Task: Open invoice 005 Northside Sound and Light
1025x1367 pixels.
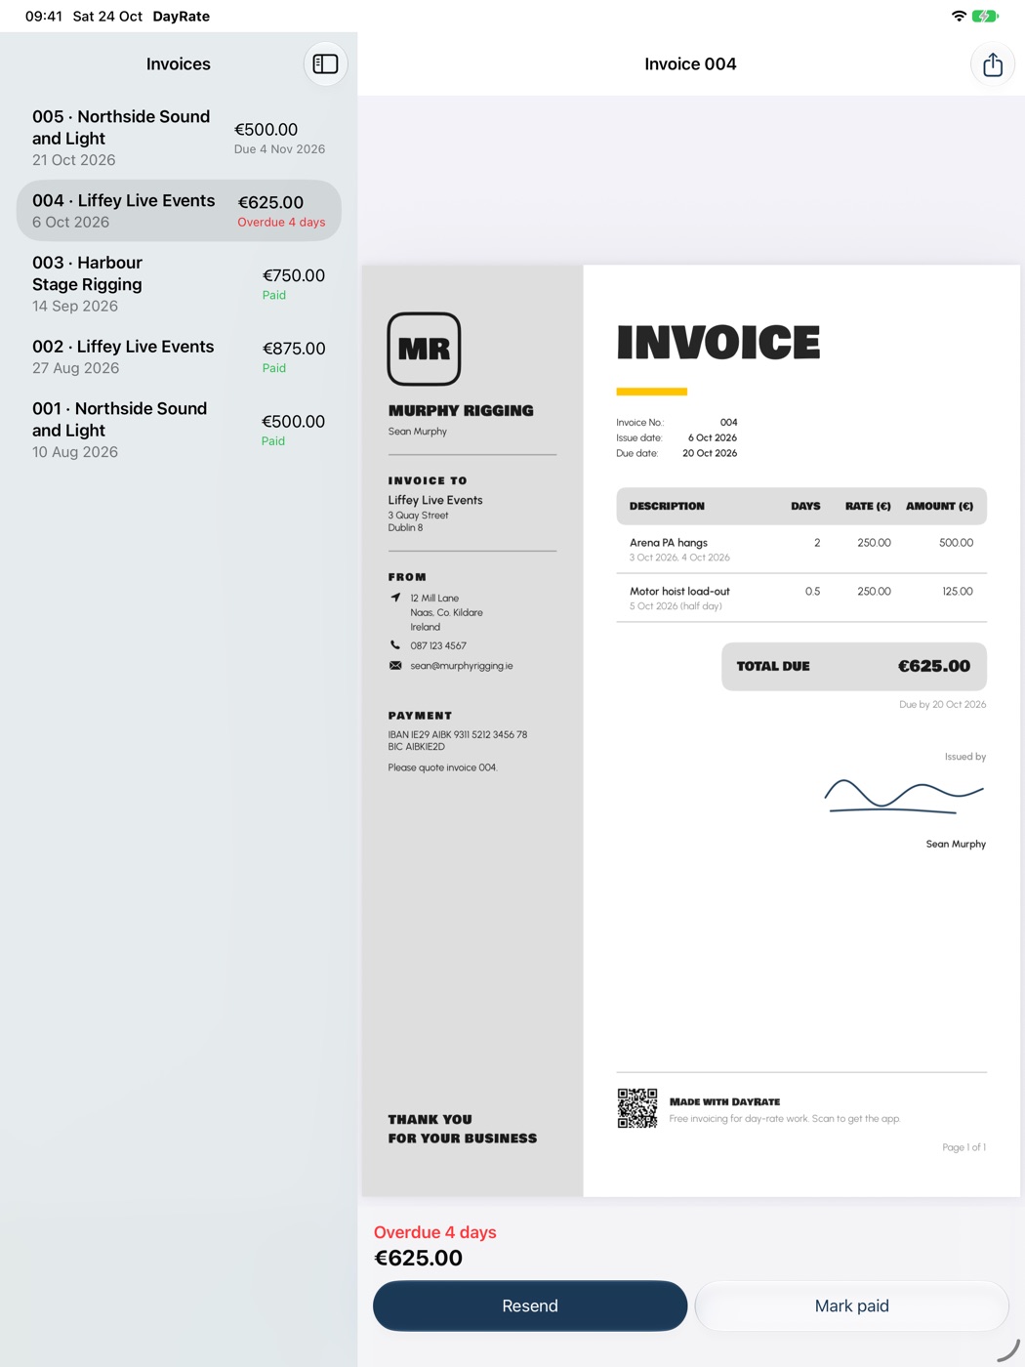Action: [179, 138]
